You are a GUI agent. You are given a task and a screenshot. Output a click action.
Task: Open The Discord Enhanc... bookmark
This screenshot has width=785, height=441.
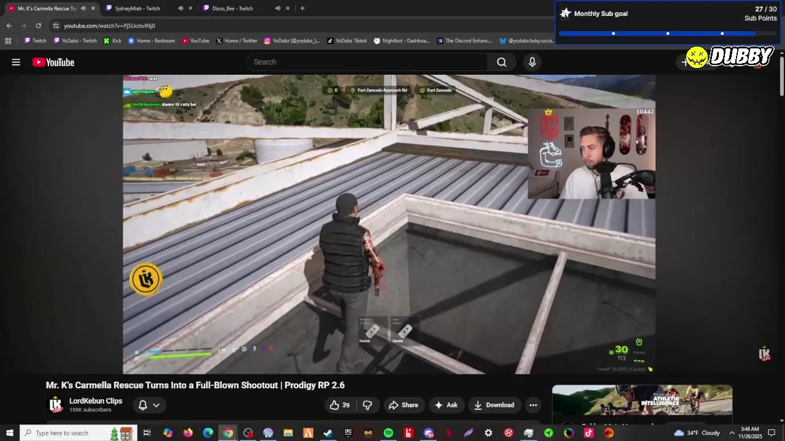click(464, 41)
